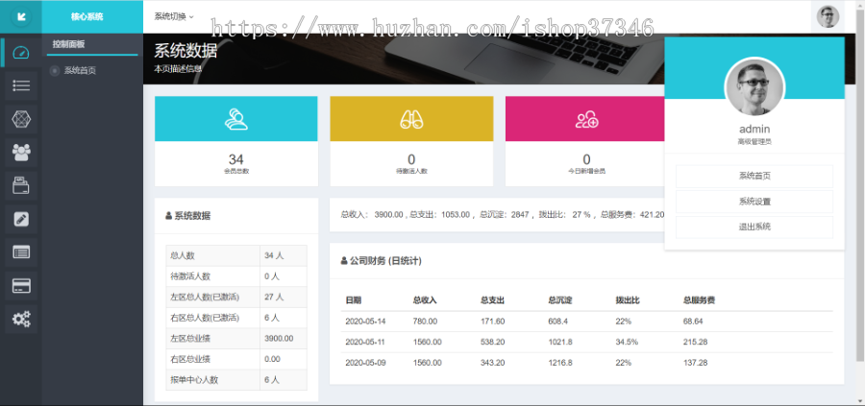
Task: Click the 总支出 column header
Action: (x=493, y=300)
